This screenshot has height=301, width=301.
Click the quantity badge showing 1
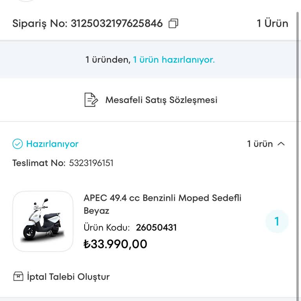pyautogui.click(x=277, y=221)
